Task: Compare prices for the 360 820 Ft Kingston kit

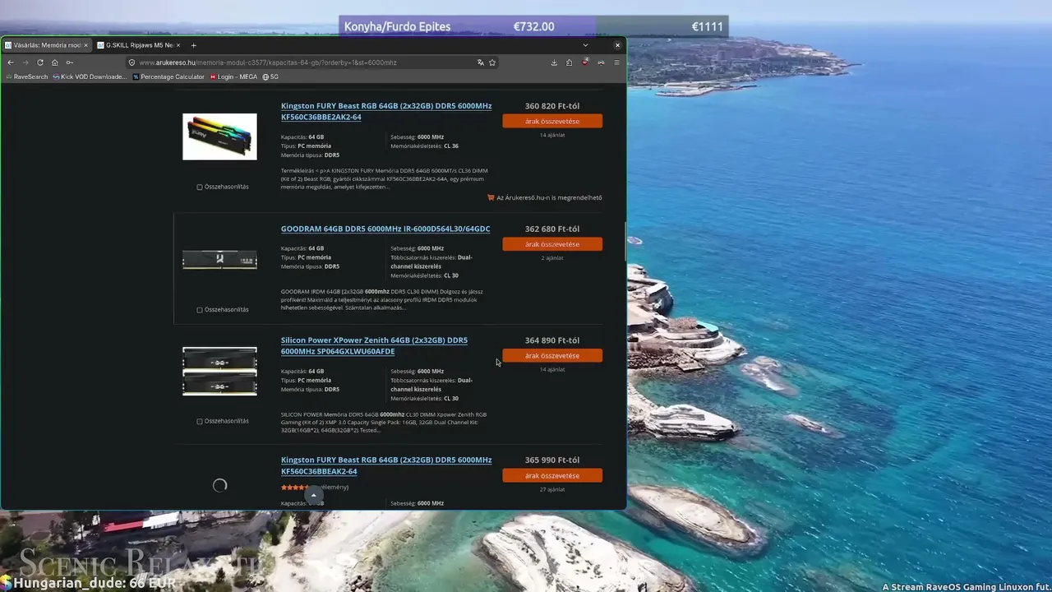Action: pos(552,121)
